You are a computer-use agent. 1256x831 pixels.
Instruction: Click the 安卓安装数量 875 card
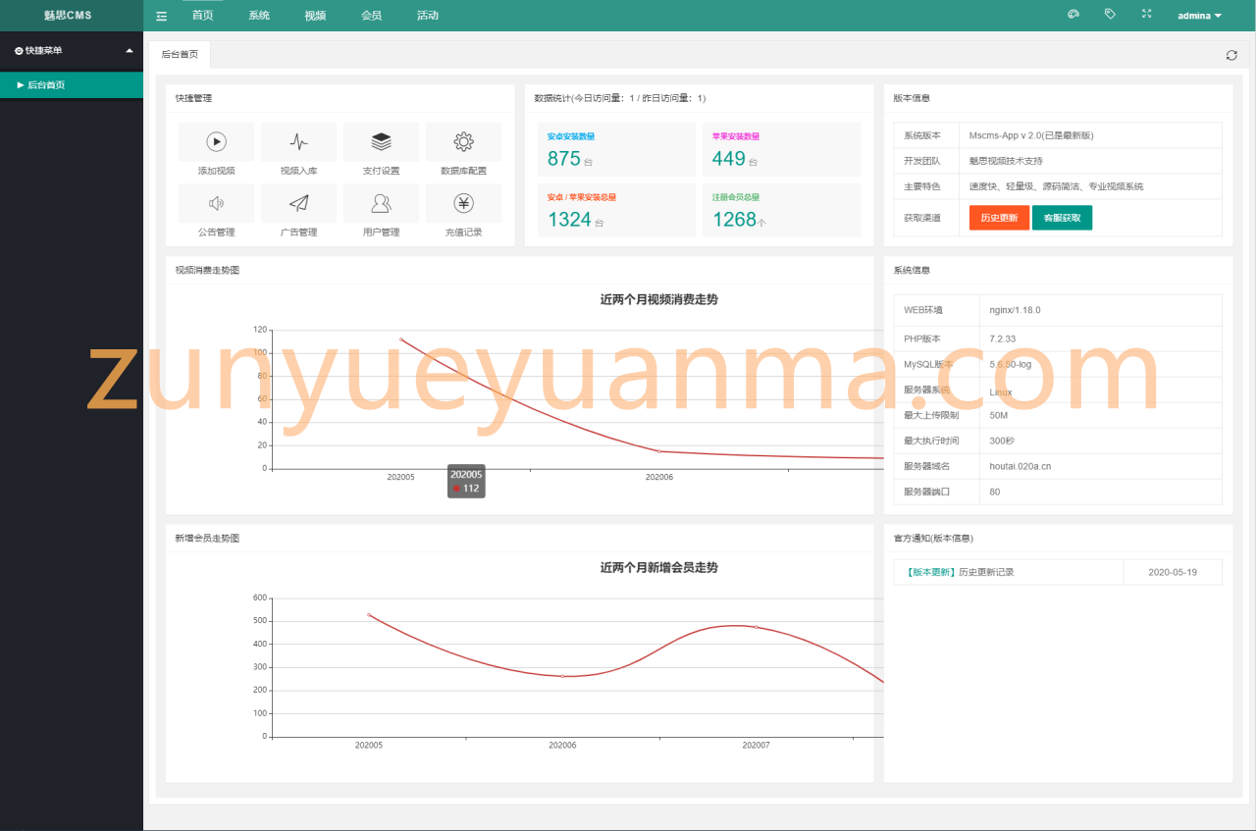[x=616, y=149]
